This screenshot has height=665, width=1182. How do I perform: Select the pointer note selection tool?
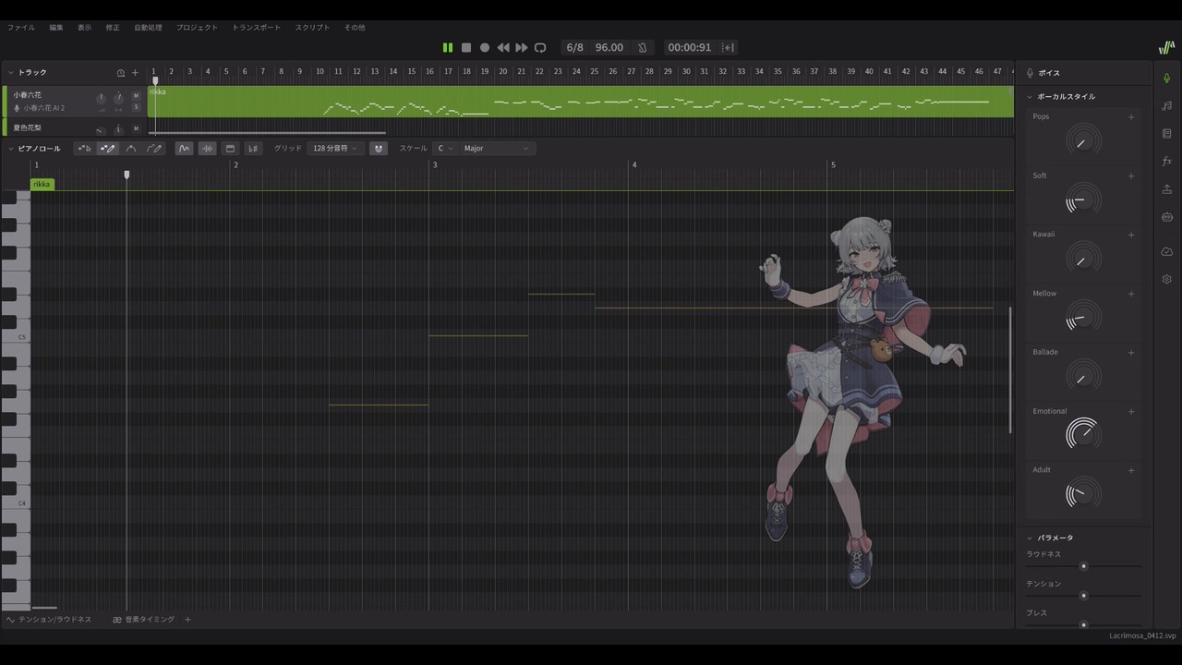coord(84,149)
